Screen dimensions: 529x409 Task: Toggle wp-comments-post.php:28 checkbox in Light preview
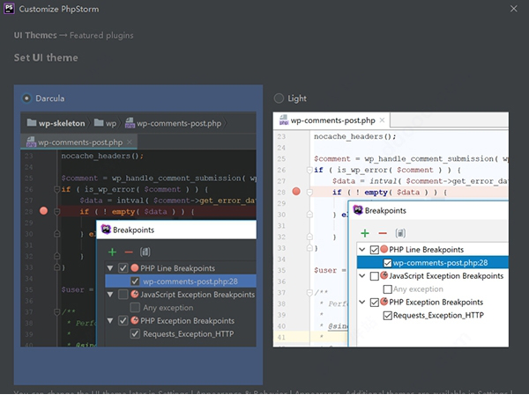pyautogui.click(x=388, y=263)
